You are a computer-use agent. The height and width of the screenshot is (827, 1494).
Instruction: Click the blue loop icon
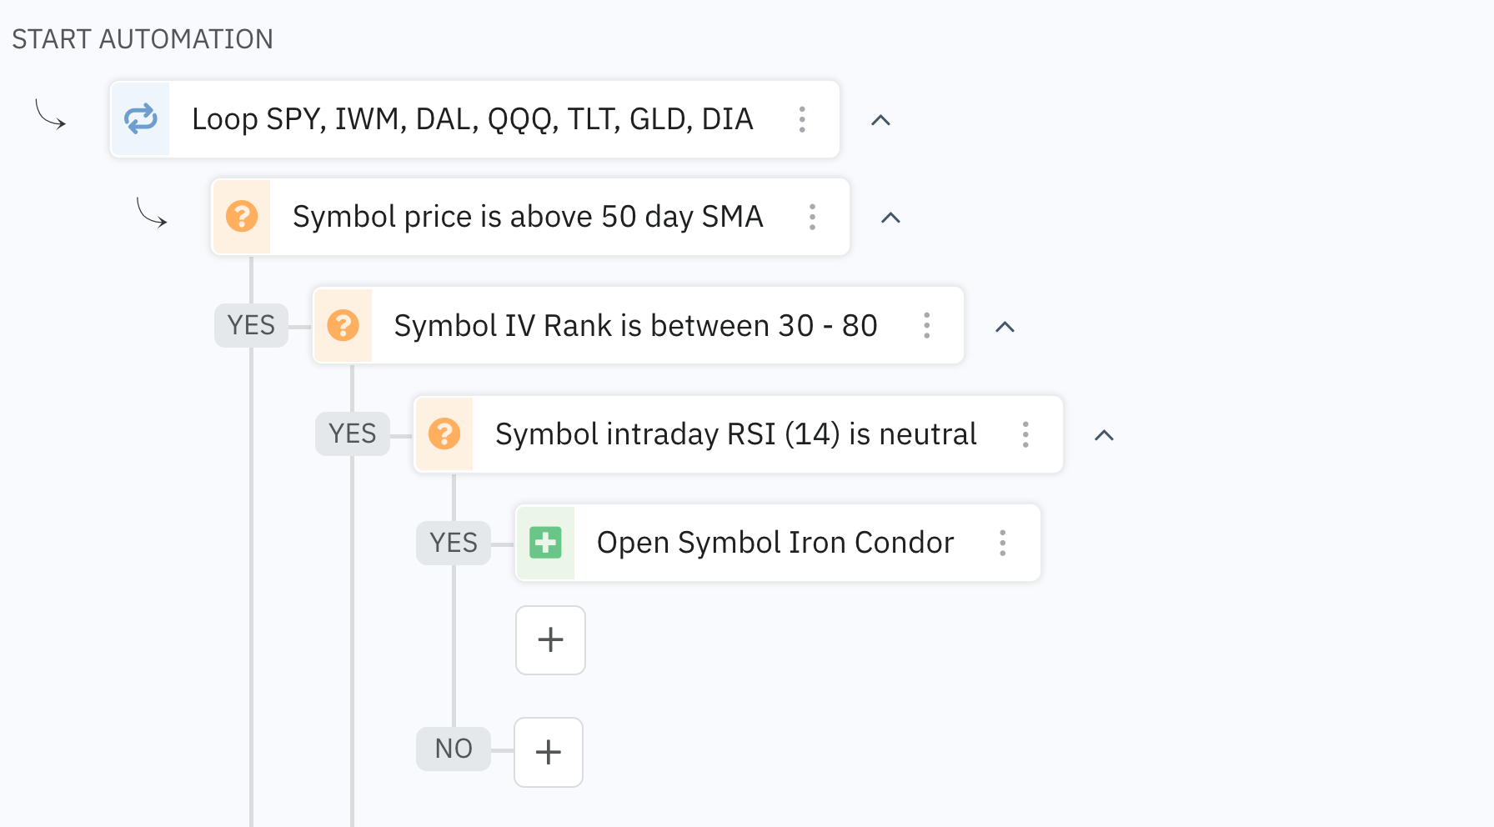tap(141, 119)
